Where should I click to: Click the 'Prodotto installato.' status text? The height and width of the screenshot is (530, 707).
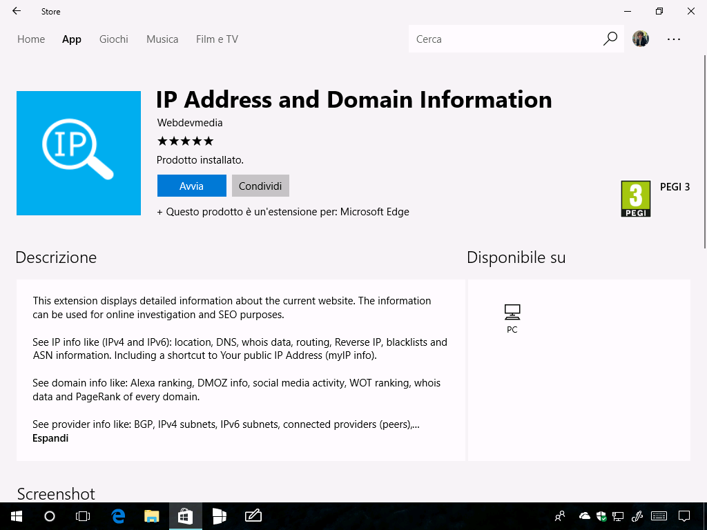tap(200, 160)
